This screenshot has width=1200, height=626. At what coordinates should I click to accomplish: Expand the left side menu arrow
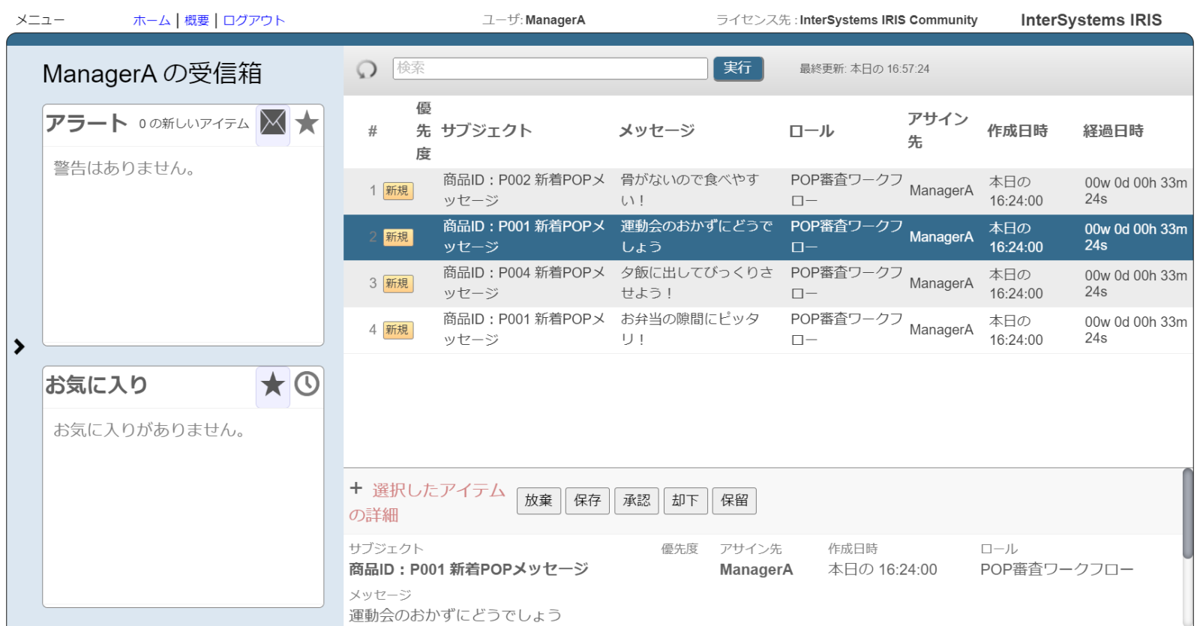click(x=19, y=346)
